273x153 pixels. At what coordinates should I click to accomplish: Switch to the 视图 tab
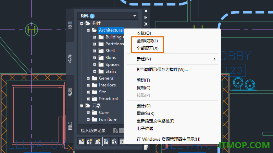70,93
